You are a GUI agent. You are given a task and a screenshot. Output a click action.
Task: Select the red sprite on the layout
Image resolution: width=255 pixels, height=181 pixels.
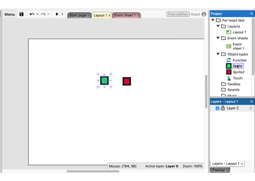click(127, 81)
